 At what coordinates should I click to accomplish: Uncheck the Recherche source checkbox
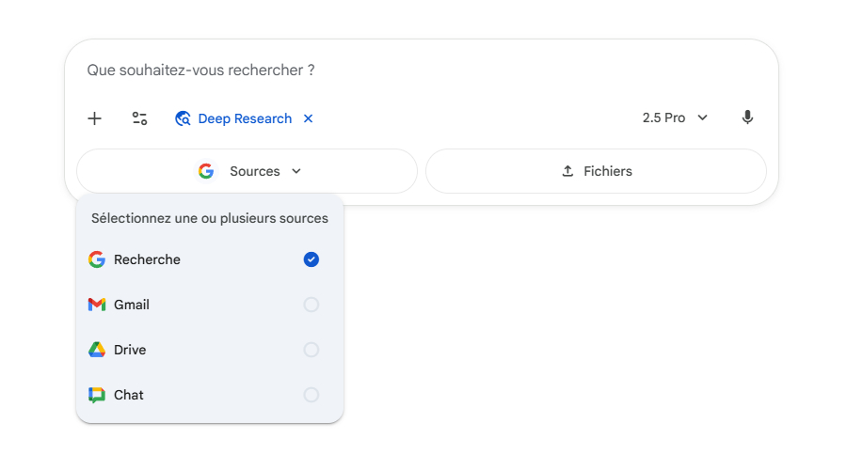coord(312,259)
